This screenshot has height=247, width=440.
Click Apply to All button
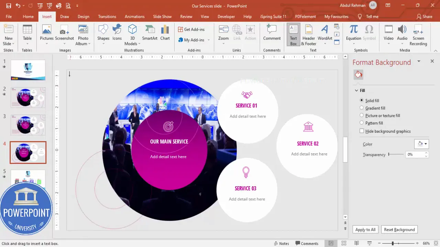pyautogui.click(x=365, y=230)
